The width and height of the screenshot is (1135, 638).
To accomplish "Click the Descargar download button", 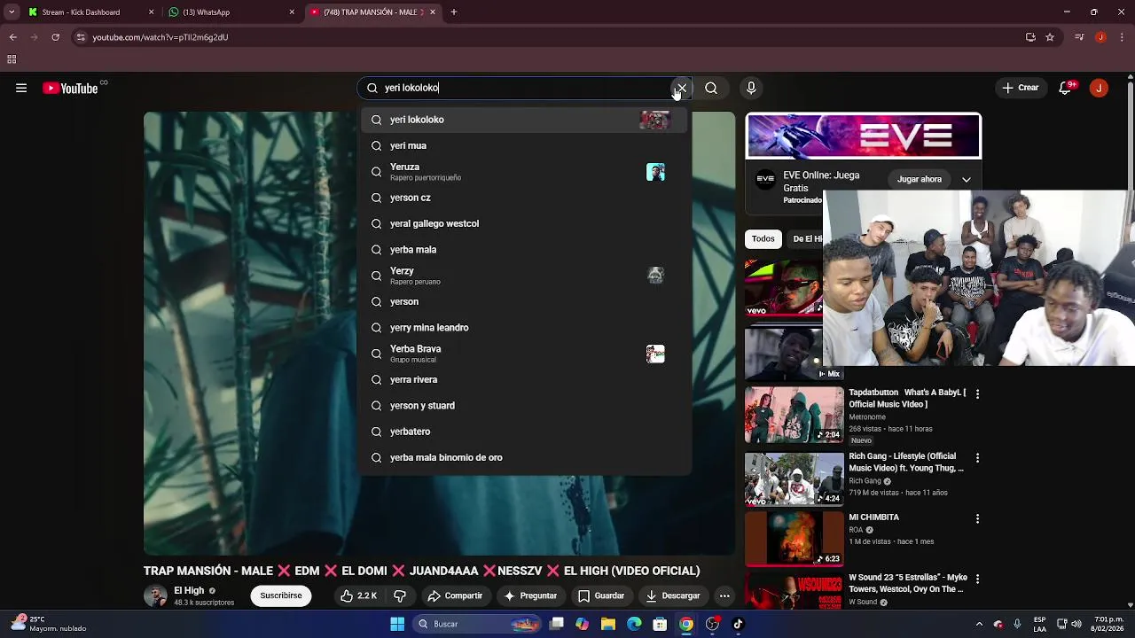I will (x=673, y=596).
